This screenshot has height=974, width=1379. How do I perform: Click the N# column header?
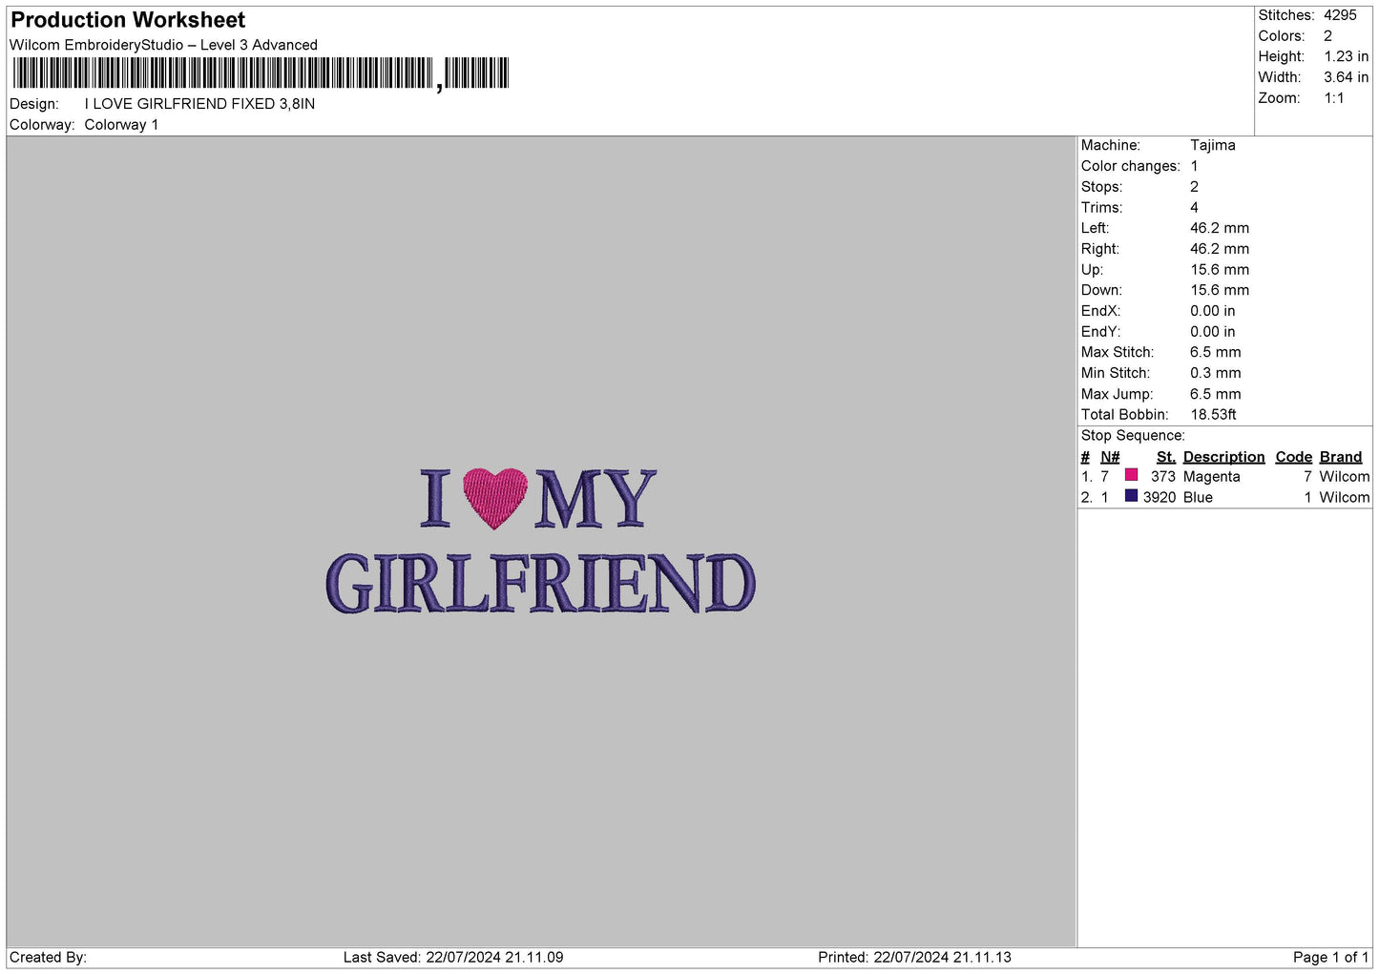point(1110,457)
